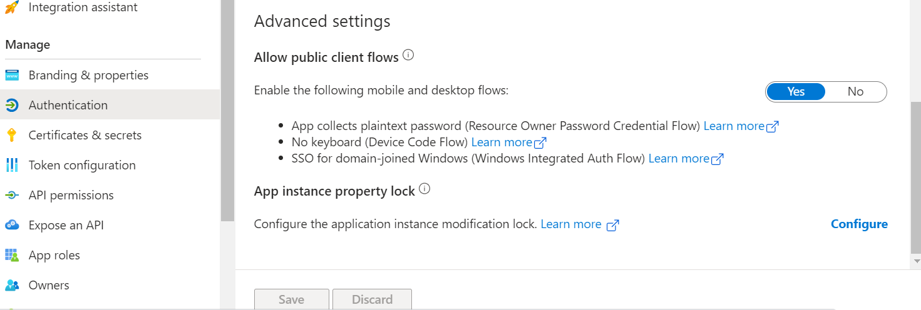Viewport: 921px width, 310px height.
Task: Open the Token configuration menu item
Action: click(x=82, y=166)
